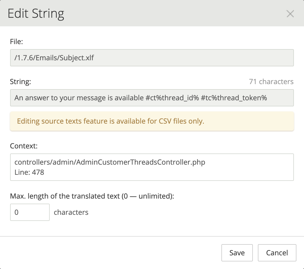Click the #ct%thread_id% placeholder in String
The image size is (304, 269).
coord(172,98)
